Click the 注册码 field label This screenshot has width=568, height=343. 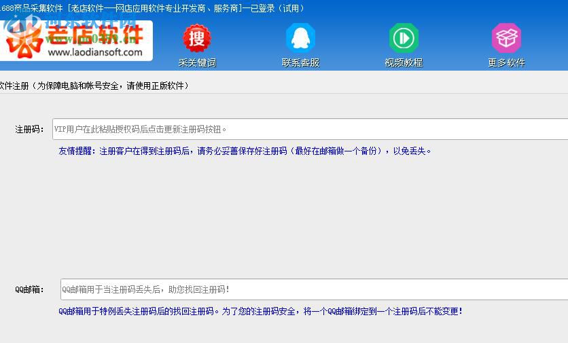pos(29,129)
